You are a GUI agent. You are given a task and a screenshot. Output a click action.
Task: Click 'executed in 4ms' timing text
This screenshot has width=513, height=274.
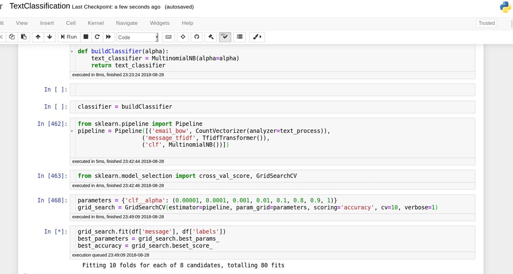pos(118,186)
